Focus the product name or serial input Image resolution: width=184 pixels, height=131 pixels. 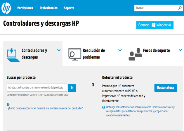[37, 88]
